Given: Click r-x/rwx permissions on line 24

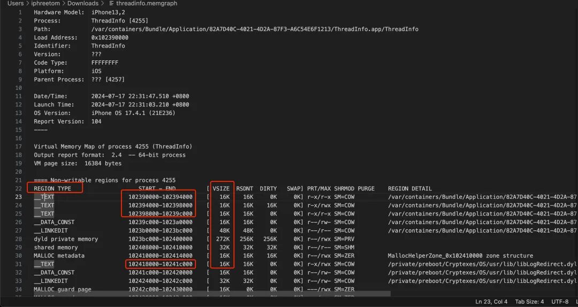Looking at the screenshot, I should pyautogui.click(x=319, y=205).
